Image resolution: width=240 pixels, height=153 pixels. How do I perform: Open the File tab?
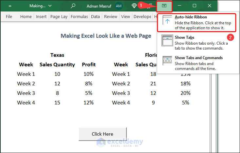point(9,16)
